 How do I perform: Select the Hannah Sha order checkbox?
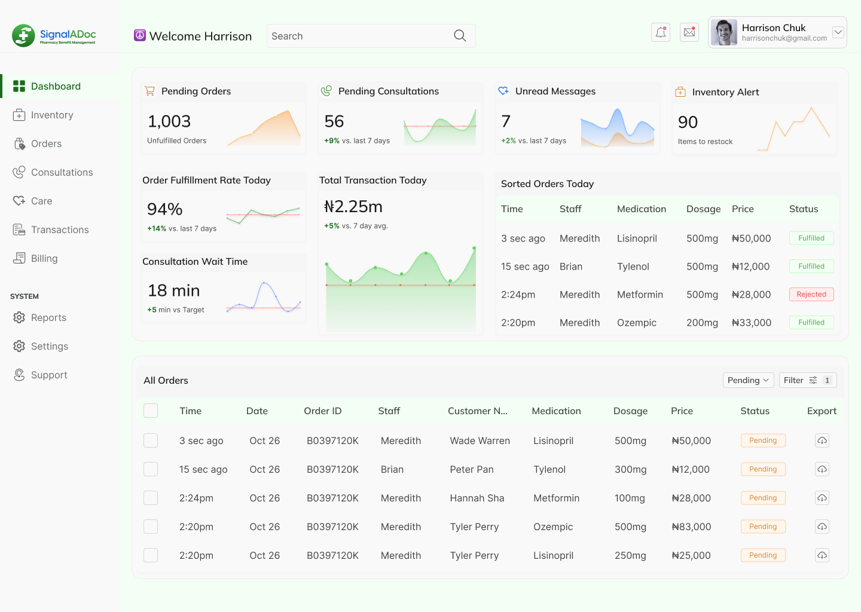click(151, 498)
